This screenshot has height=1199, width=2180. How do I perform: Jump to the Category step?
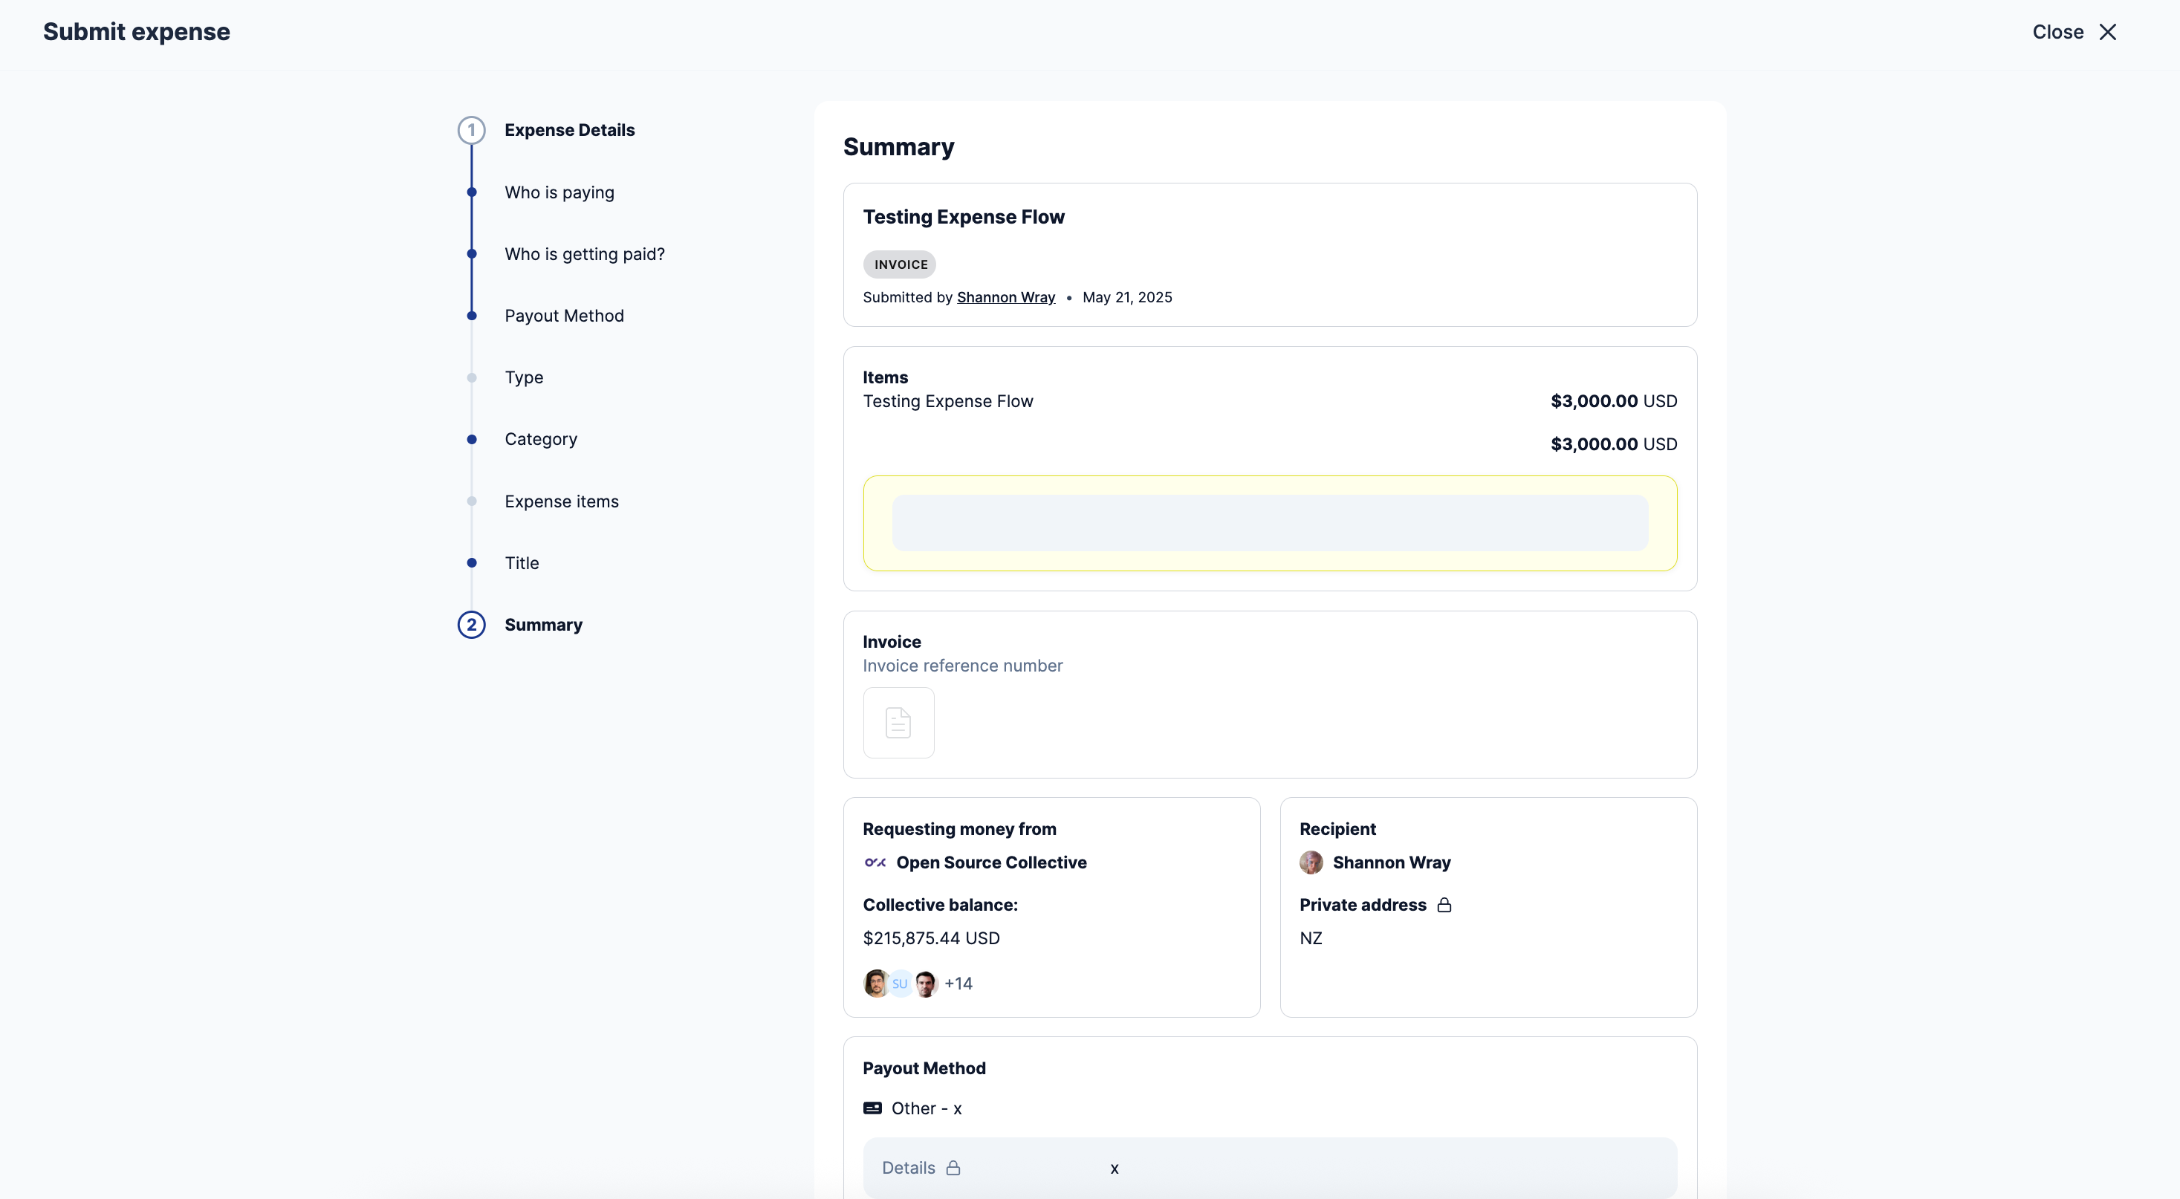click(541, 439)
